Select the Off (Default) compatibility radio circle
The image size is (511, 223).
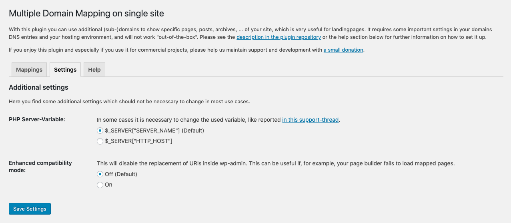click(x=100, y=174)
